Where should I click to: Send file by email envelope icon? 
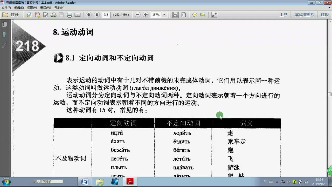[x=77, y=15]
